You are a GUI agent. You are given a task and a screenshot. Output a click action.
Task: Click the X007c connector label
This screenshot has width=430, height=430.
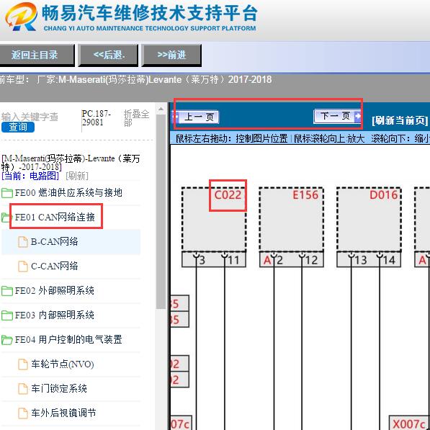pyautogui.click(x=410, y=424)
